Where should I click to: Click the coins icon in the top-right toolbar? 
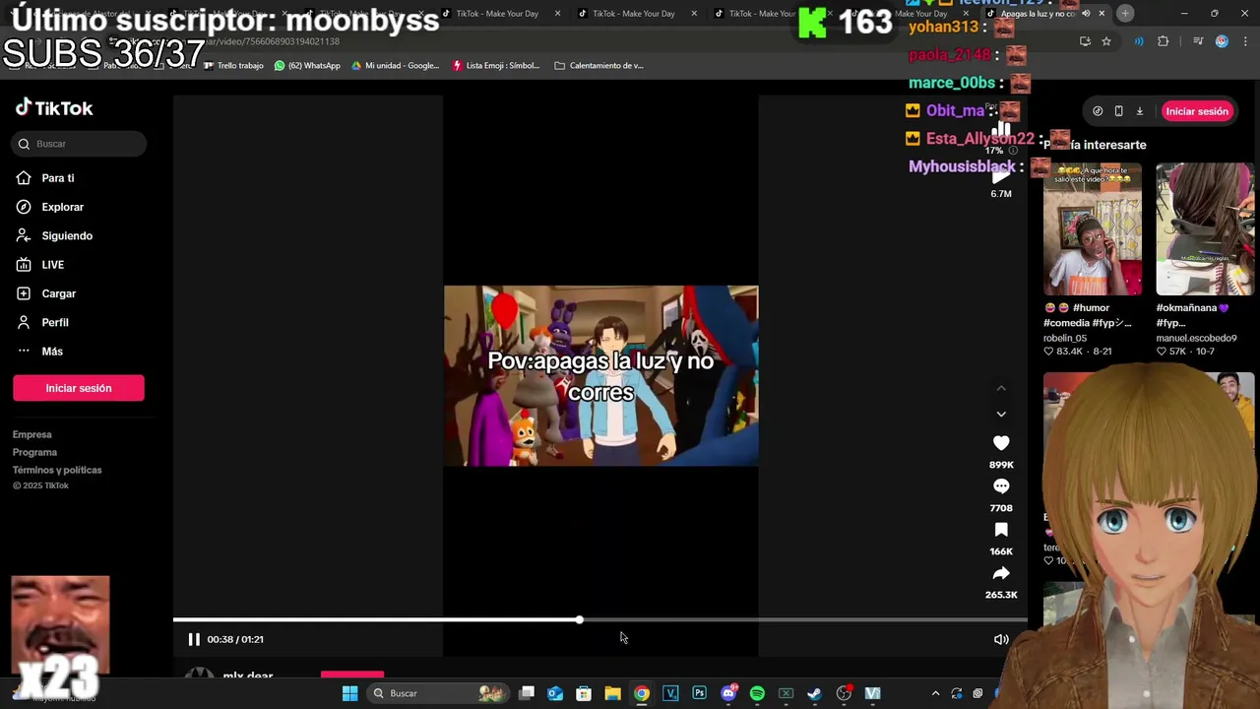pos(1098,111)
